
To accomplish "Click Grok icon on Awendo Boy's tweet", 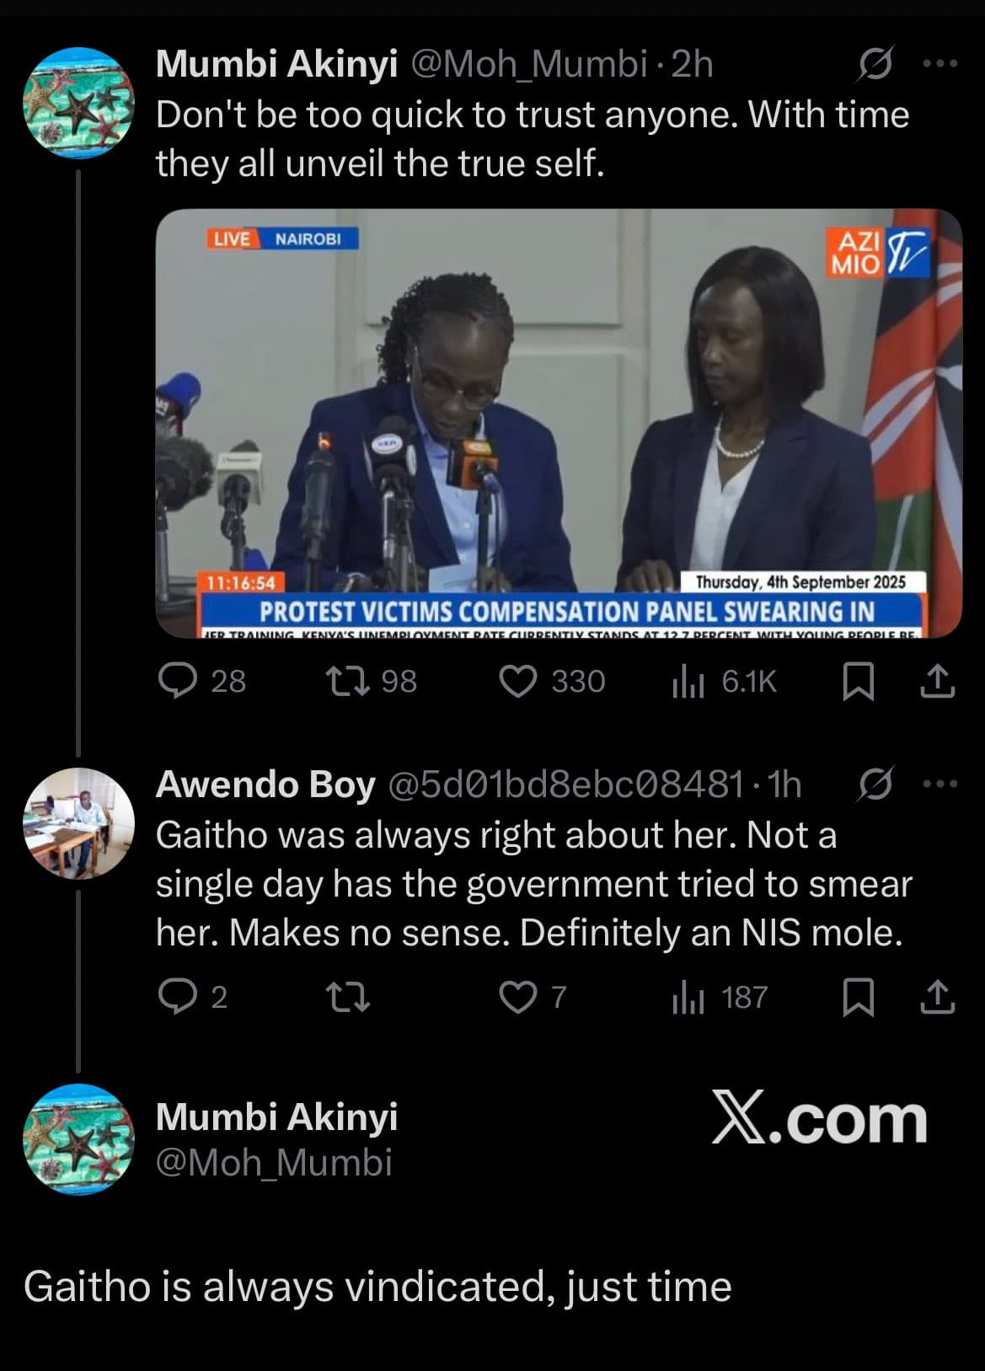I will click(875, 784).
